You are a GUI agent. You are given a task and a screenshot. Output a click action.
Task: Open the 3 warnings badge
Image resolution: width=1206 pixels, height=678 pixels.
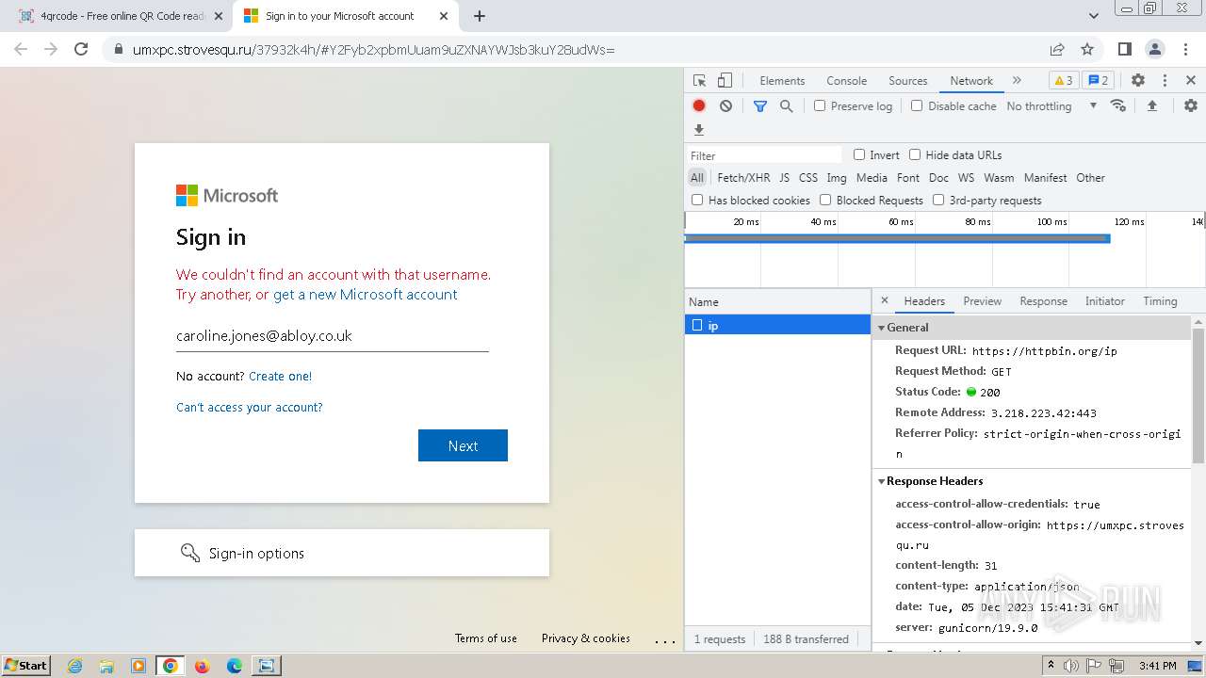pyautogui.click(x=1063, y=81)
